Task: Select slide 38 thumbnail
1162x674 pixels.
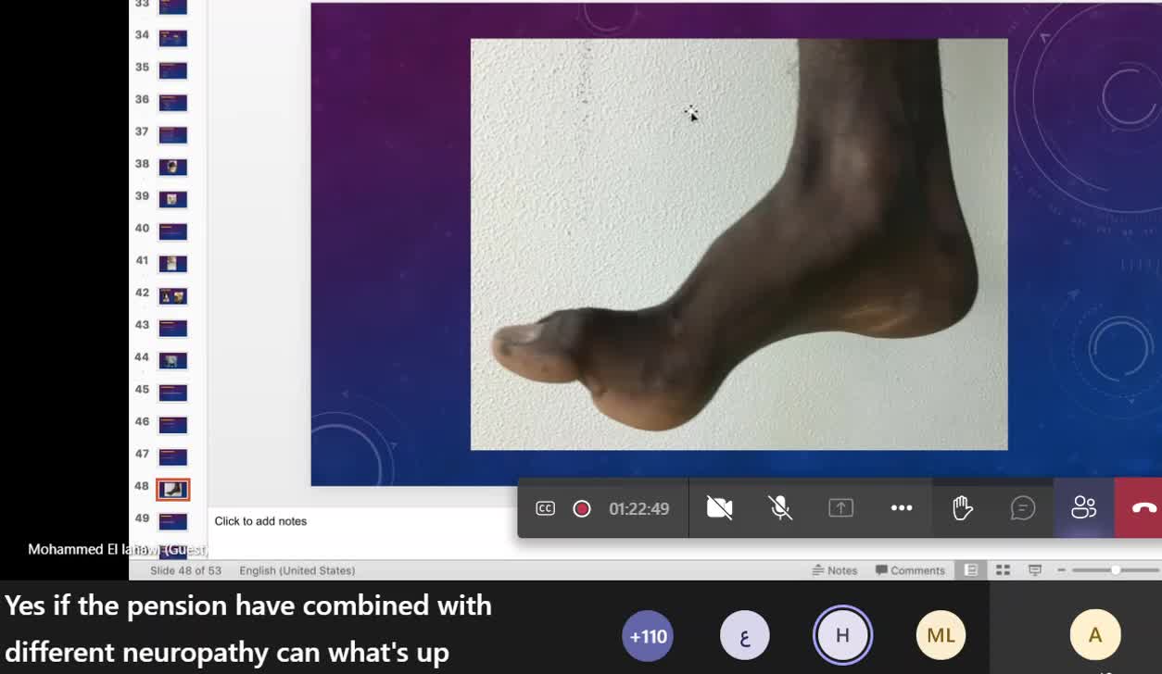Action: click(173, 168)
